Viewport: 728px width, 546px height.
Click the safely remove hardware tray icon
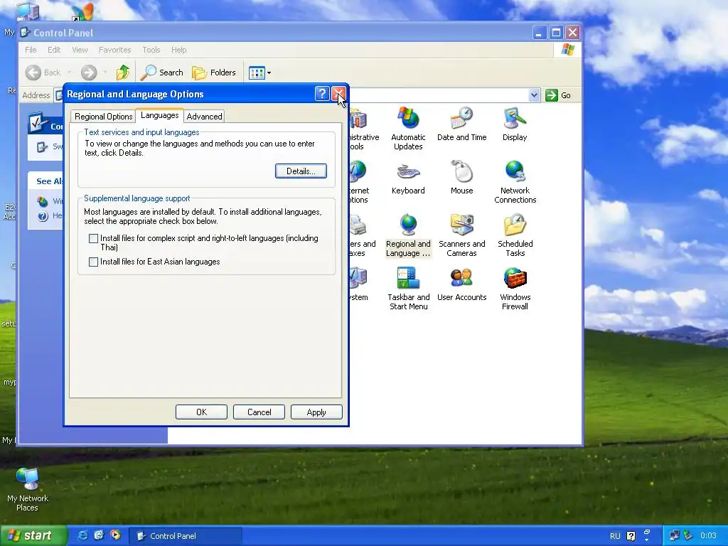pos(688,536)
